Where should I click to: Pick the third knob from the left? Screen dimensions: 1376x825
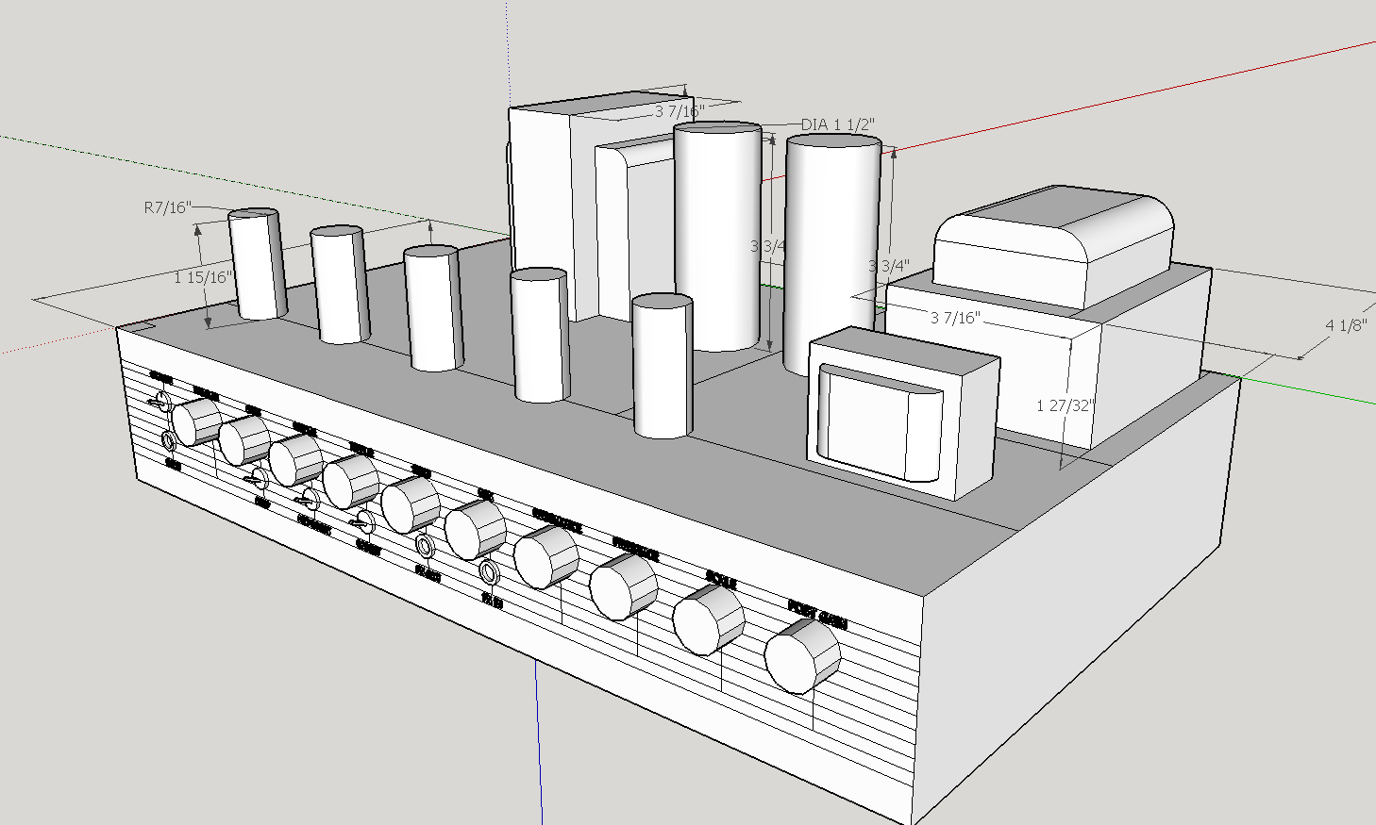pos(296,459)
